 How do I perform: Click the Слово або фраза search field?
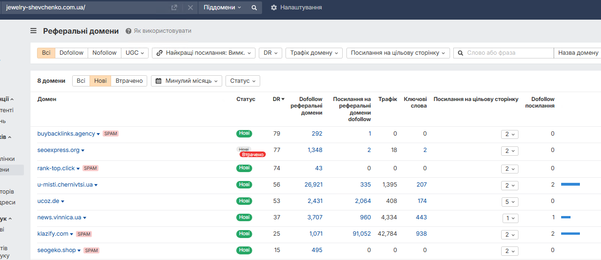(508, 53)
